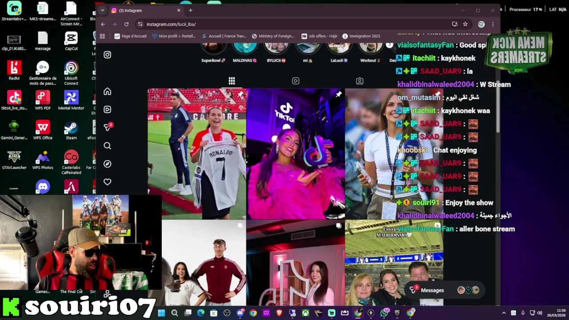Show next story highlights arrow
The image size is (569, 320).
[x=389, y=45]
